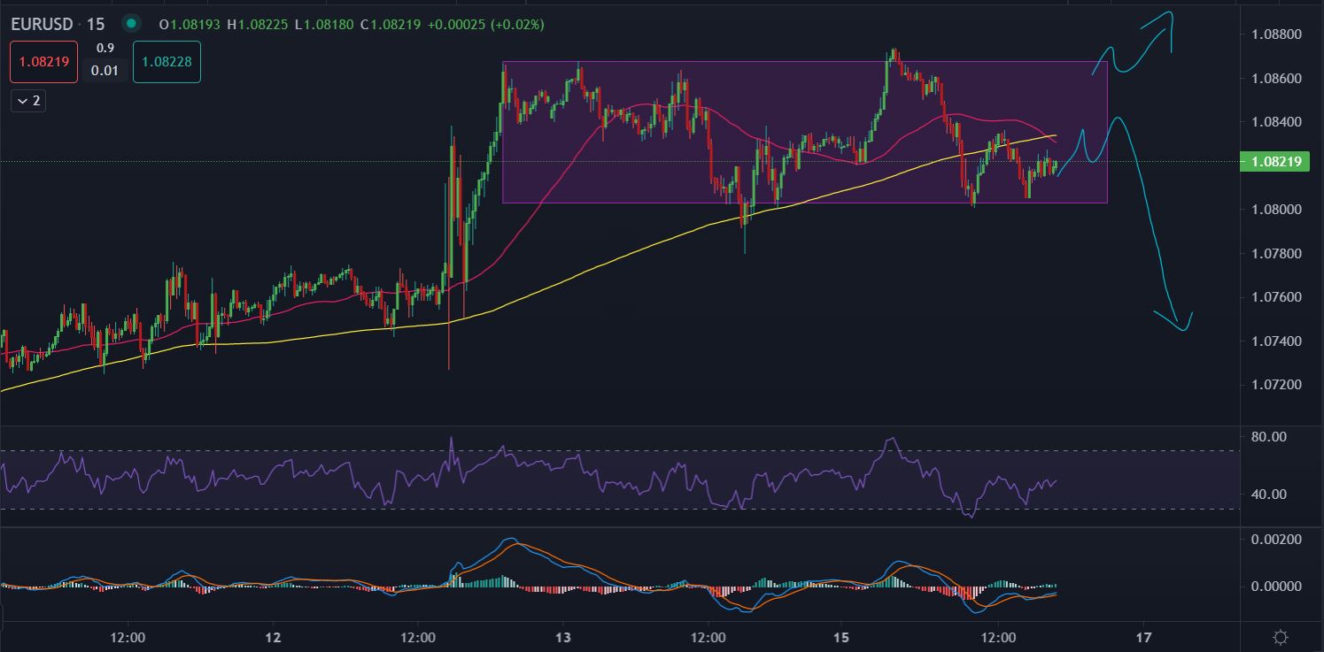
Task: Click the date label 15 on time axis
Action: pyautogui.click(x=841, y=637)
